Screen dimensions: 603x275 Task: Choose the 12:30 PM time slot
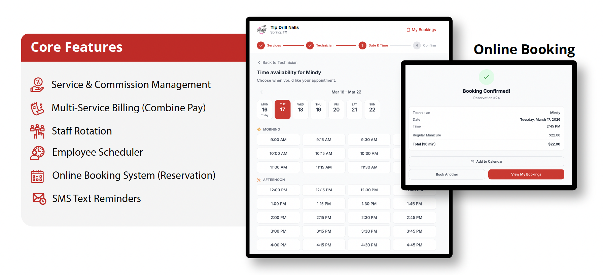coord(369,190)
